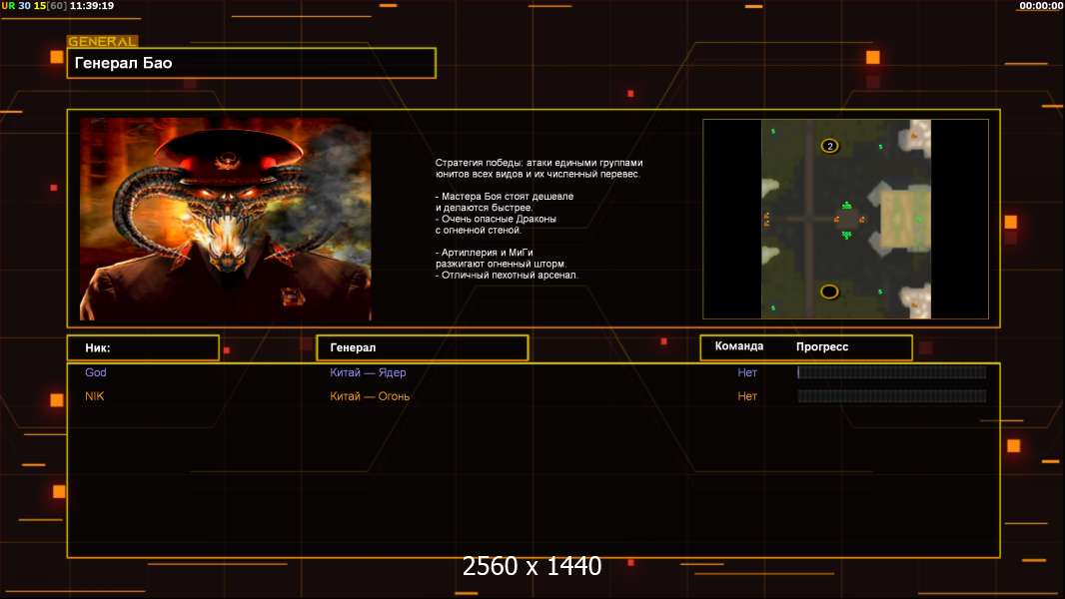Click the tan fortress area on the minimap
This screenshot has height=599, width=1065.
pyautogui.click(x=903, y=220)
